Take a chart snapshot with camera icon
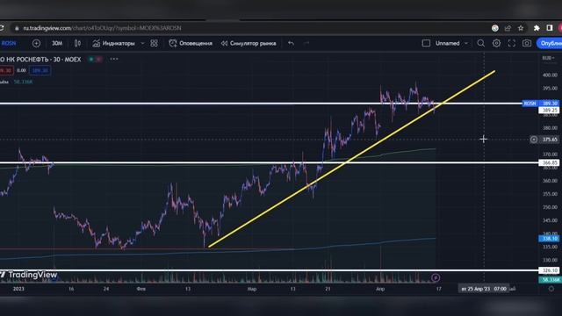The height and width of the screenshot is (316, 562). [527, 43]
